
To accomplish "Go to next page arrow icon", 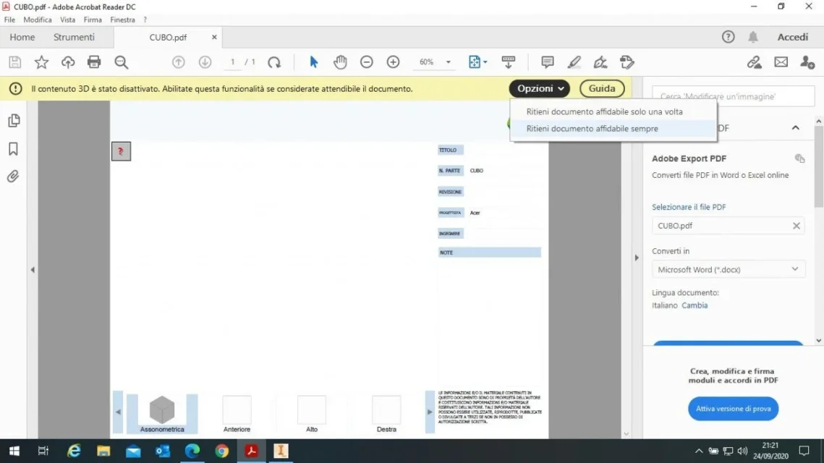I will tap(205, 62).
